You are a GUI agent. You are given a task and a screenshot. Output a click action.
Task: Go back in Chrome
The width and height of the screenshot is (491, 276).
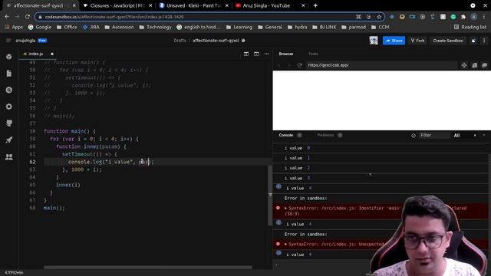tap(7, 17)
